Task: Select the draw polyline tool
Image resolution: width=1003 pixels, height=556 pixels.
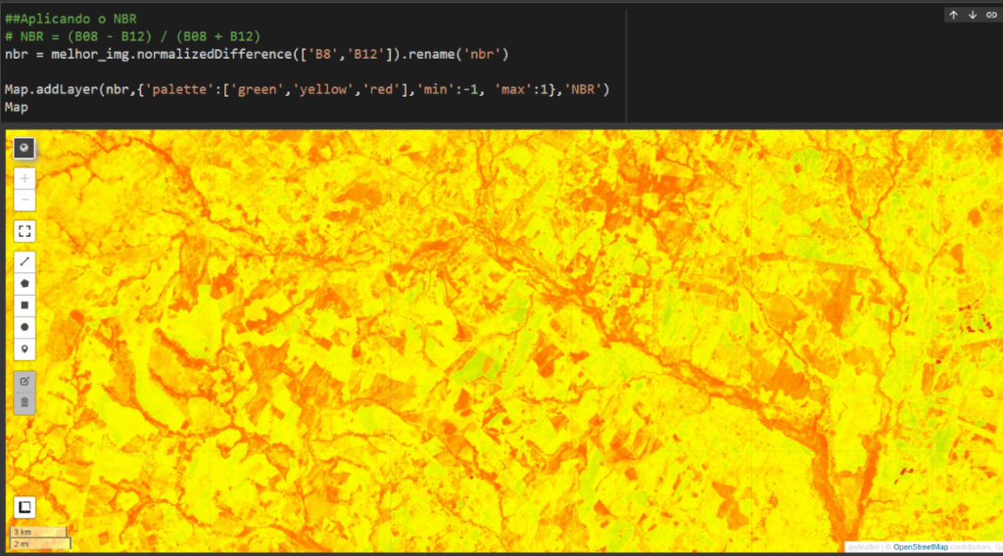Action: [24, 262]
